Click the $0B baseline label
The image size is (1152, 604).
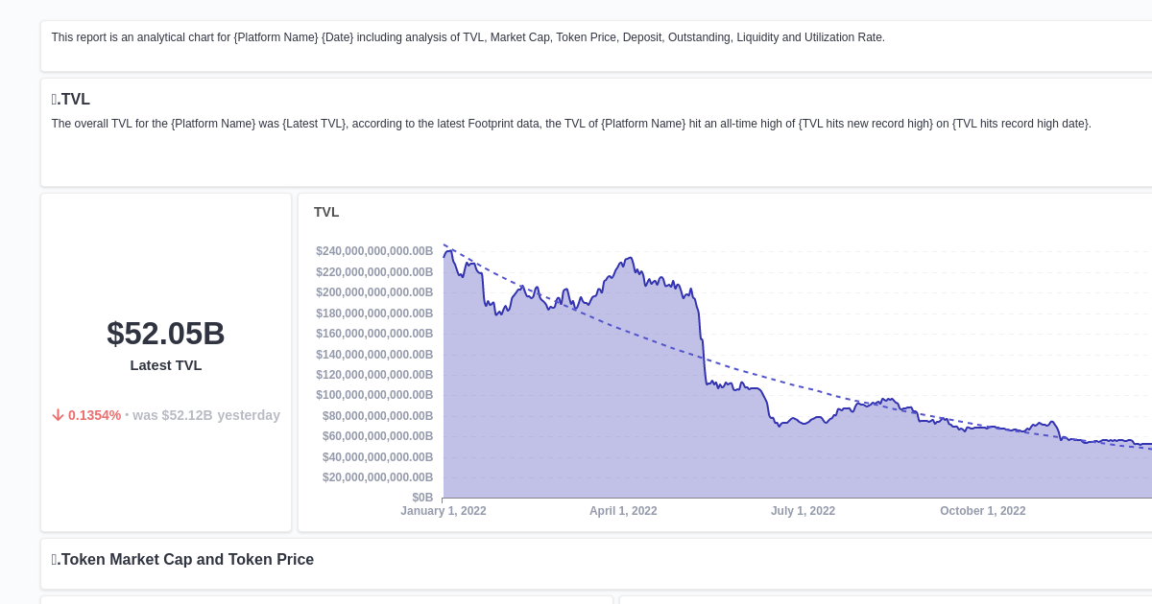pos(420,497)
